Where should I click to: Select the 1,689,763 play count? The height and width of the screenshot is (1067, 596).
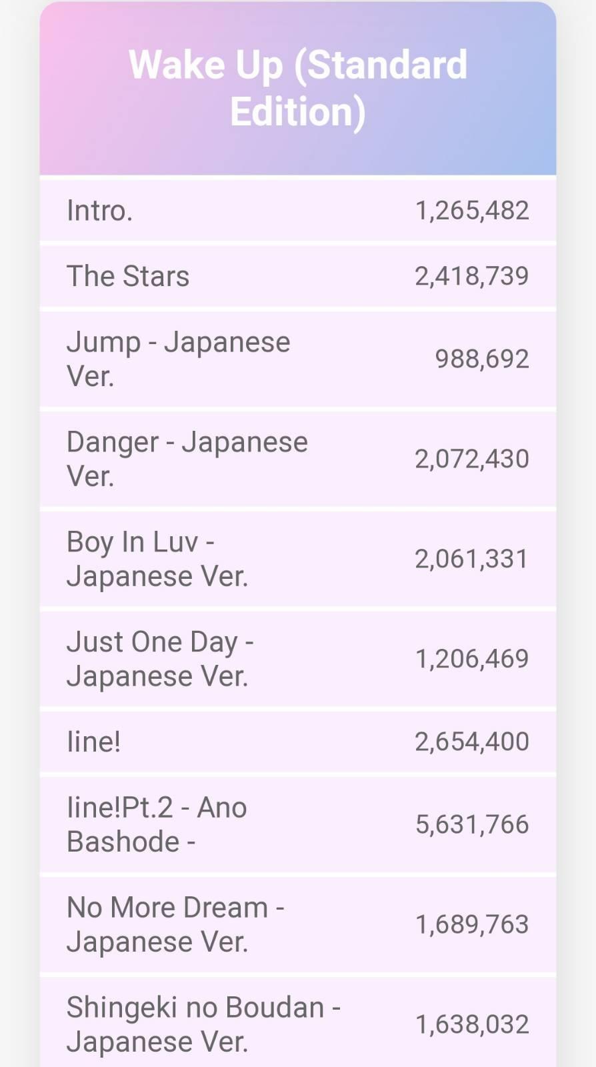[472, 924]
